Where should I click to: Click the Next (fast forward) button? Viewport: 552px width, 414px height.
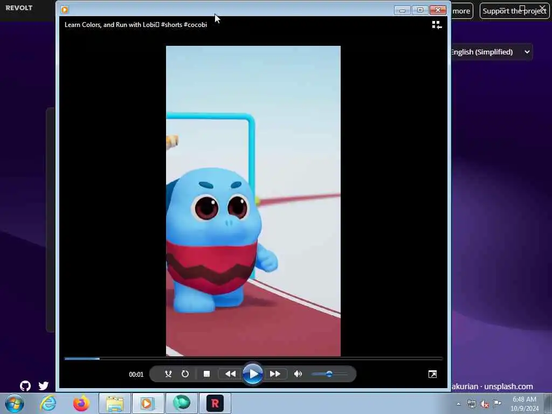pyautogui.click(x=275, y=374)
